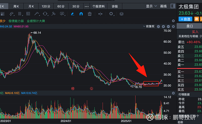This screenshot has height=124, width=202.
Task: Click the red 榜 marker on the chart
Action: tap(73, 89)
